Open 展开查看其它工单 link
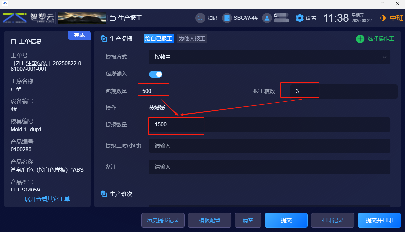 (47, 199)
